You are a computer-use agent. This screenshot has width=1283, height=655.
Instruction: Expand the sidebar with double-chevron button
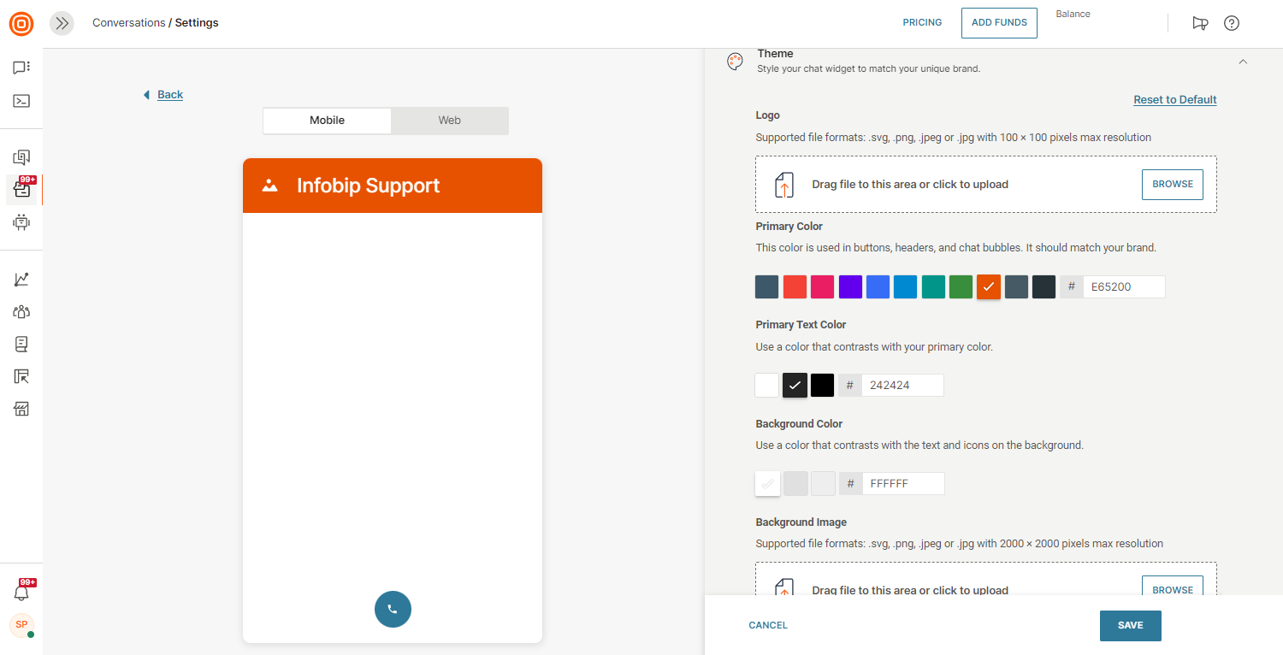click(62, 23)
